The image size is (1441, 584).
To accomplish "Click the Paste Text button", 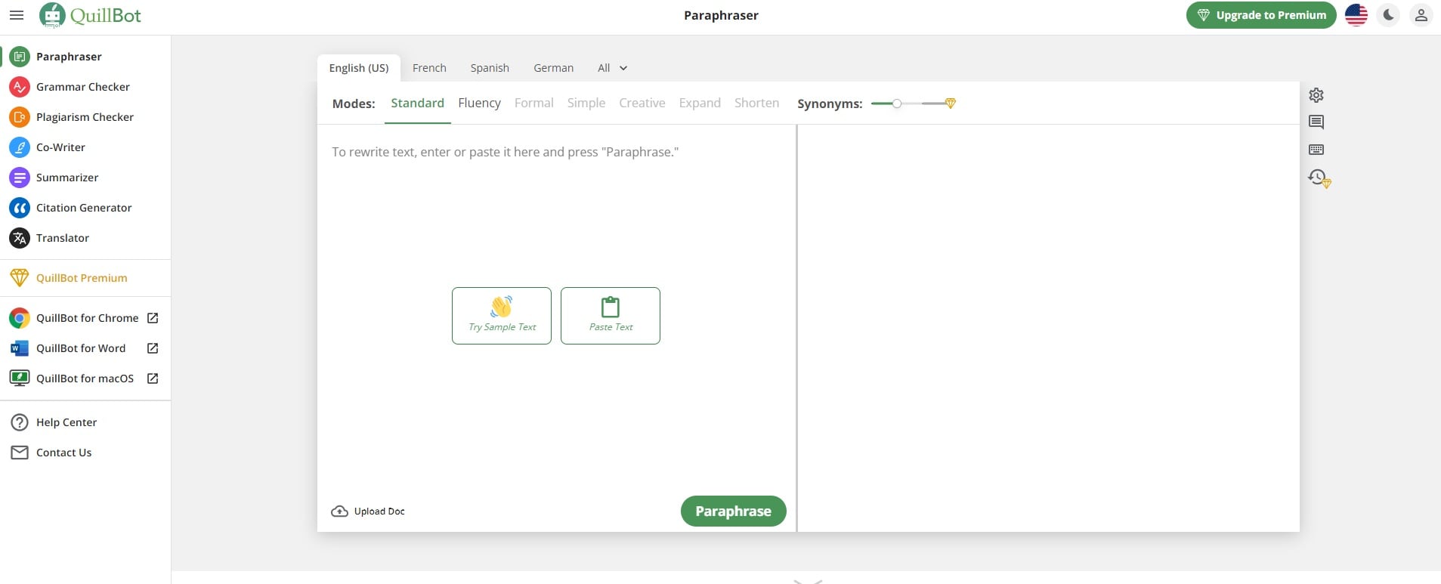I will (x=611, y=316).
